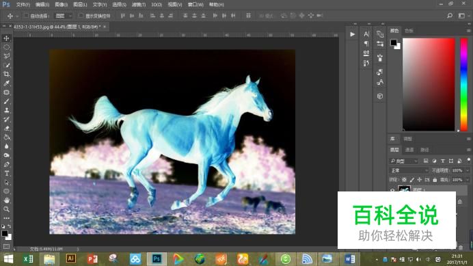Image resolution: width=473 pixels, height=266 pixels.
Task: Swap foreground and background colors in toolbar
Action: click(x=10, y=226)
